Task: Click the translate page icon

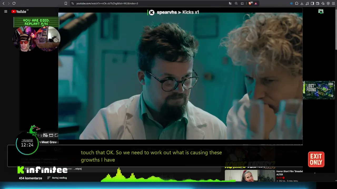Action: coord(230,3)
